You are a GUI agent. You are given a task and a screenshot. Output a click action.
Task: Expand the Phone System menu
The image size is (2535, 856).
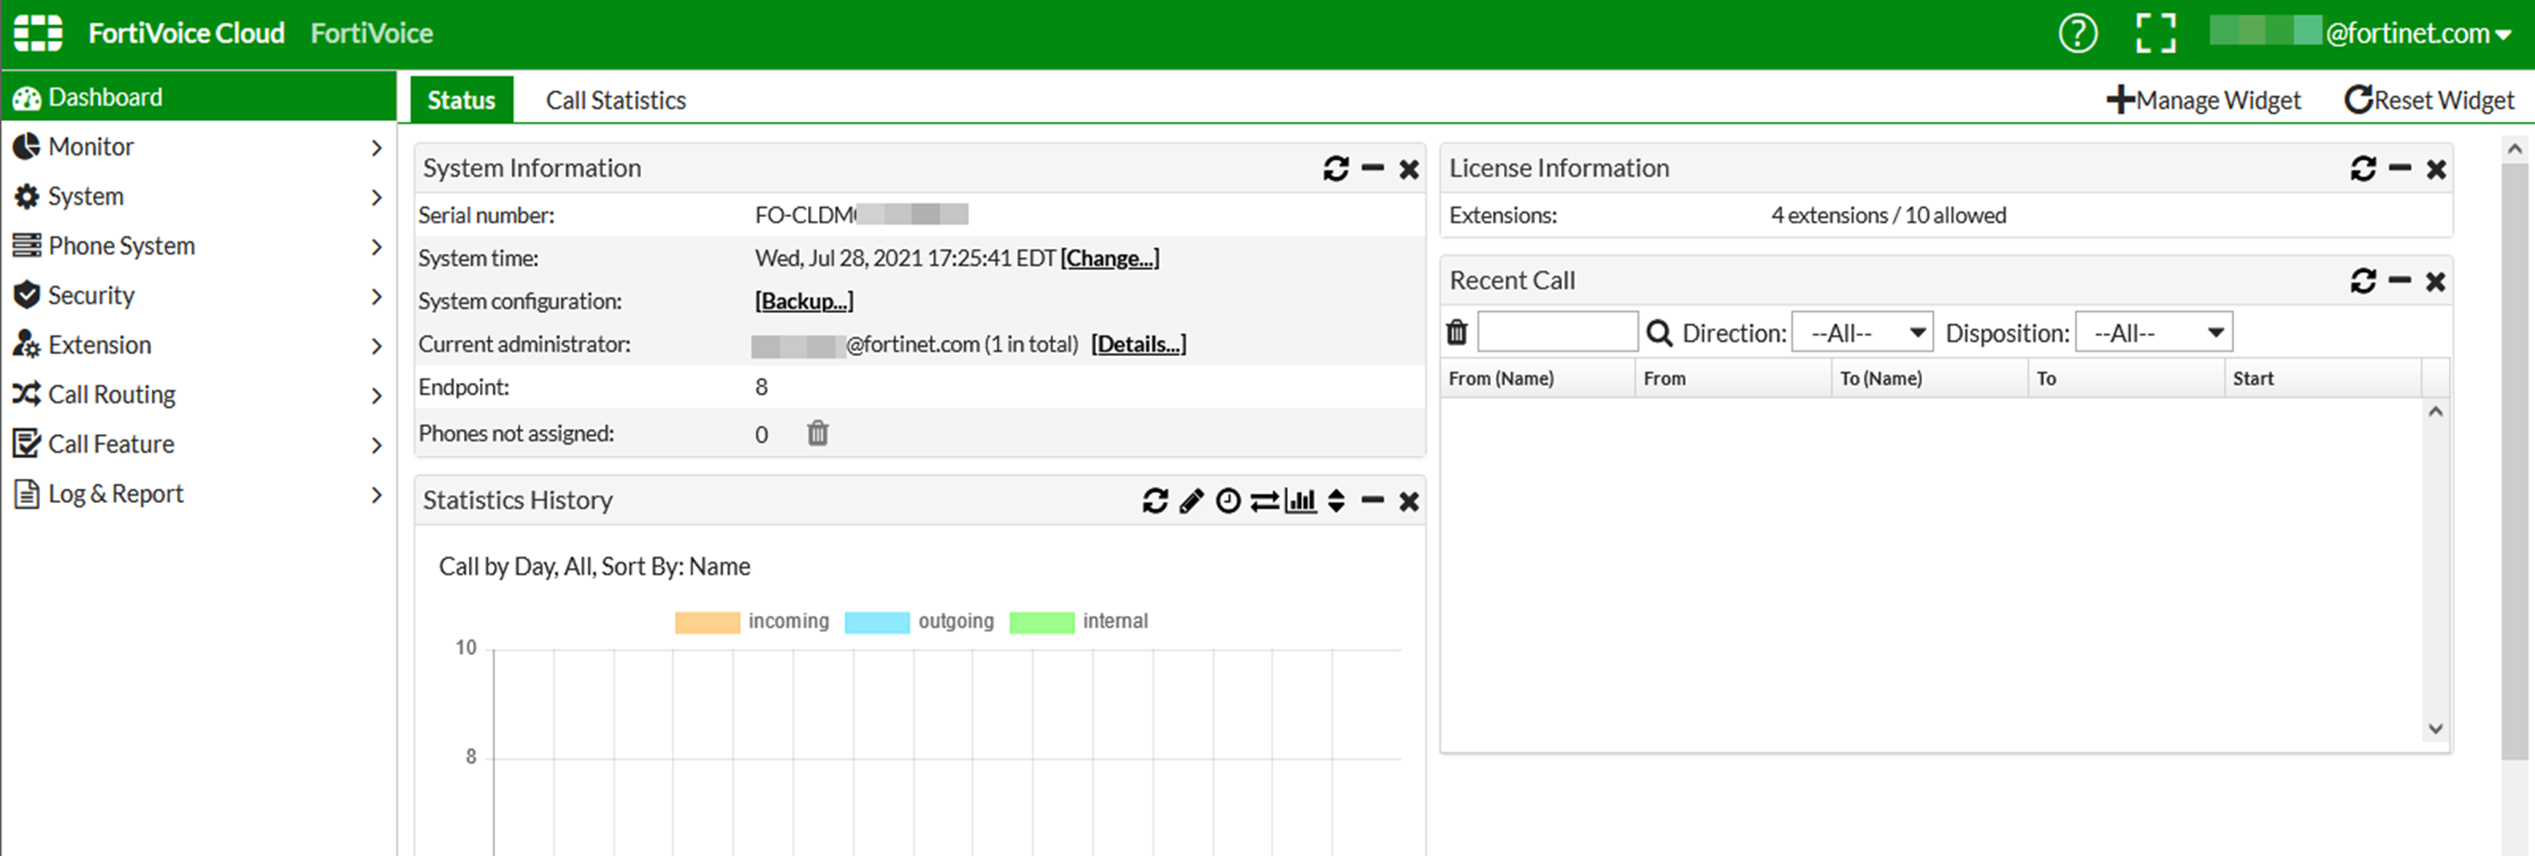[x=121, y=246]
